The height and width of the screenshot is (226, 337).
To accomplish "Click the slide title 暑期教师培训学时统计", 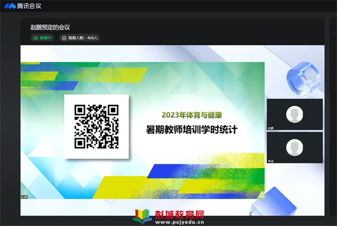I will click(192, 130).
